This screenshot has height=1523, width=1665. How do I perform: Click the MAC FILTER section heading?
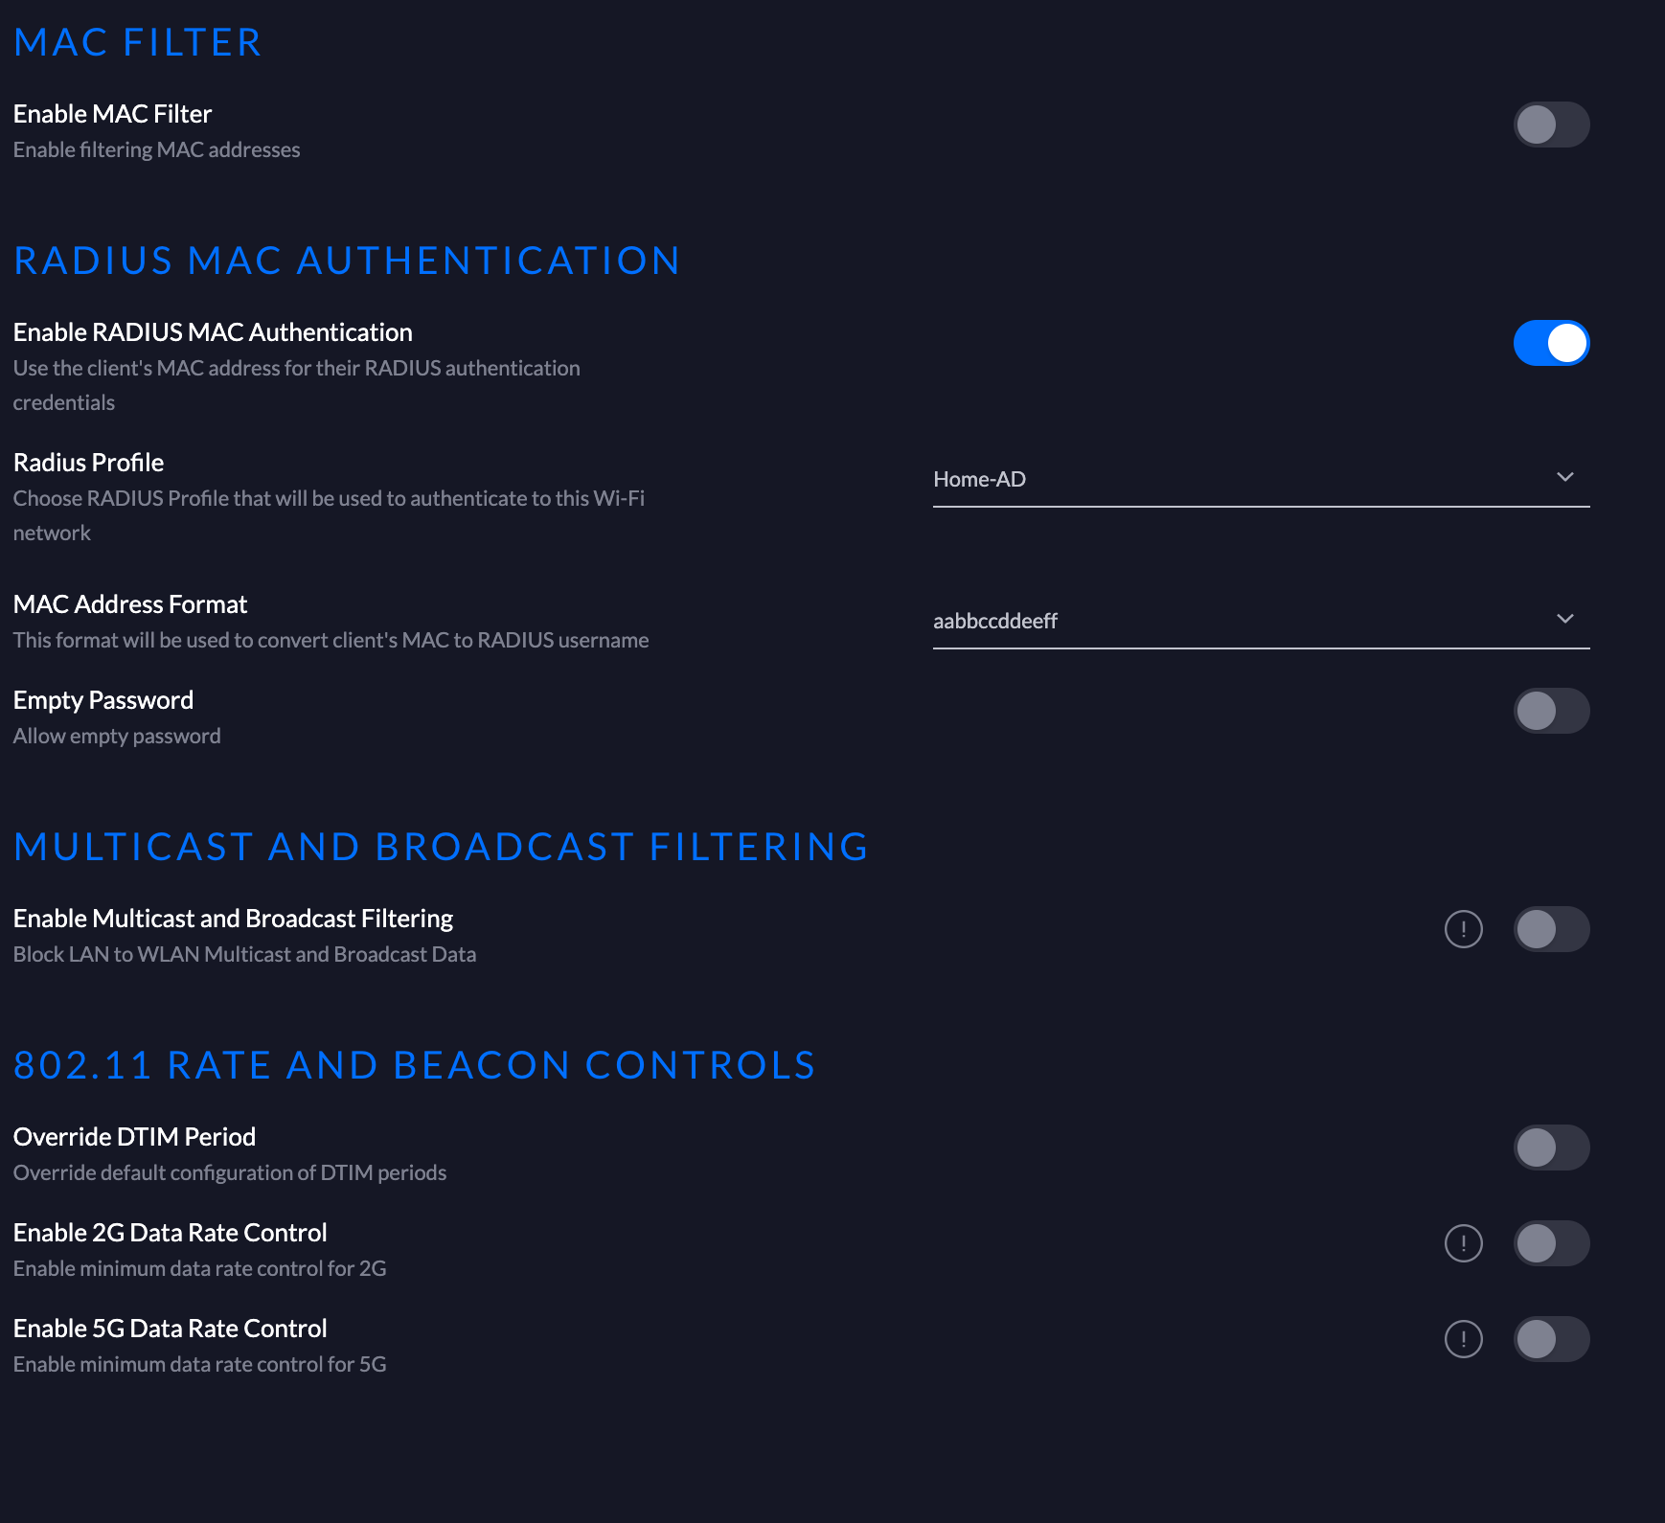coord(138,42)
